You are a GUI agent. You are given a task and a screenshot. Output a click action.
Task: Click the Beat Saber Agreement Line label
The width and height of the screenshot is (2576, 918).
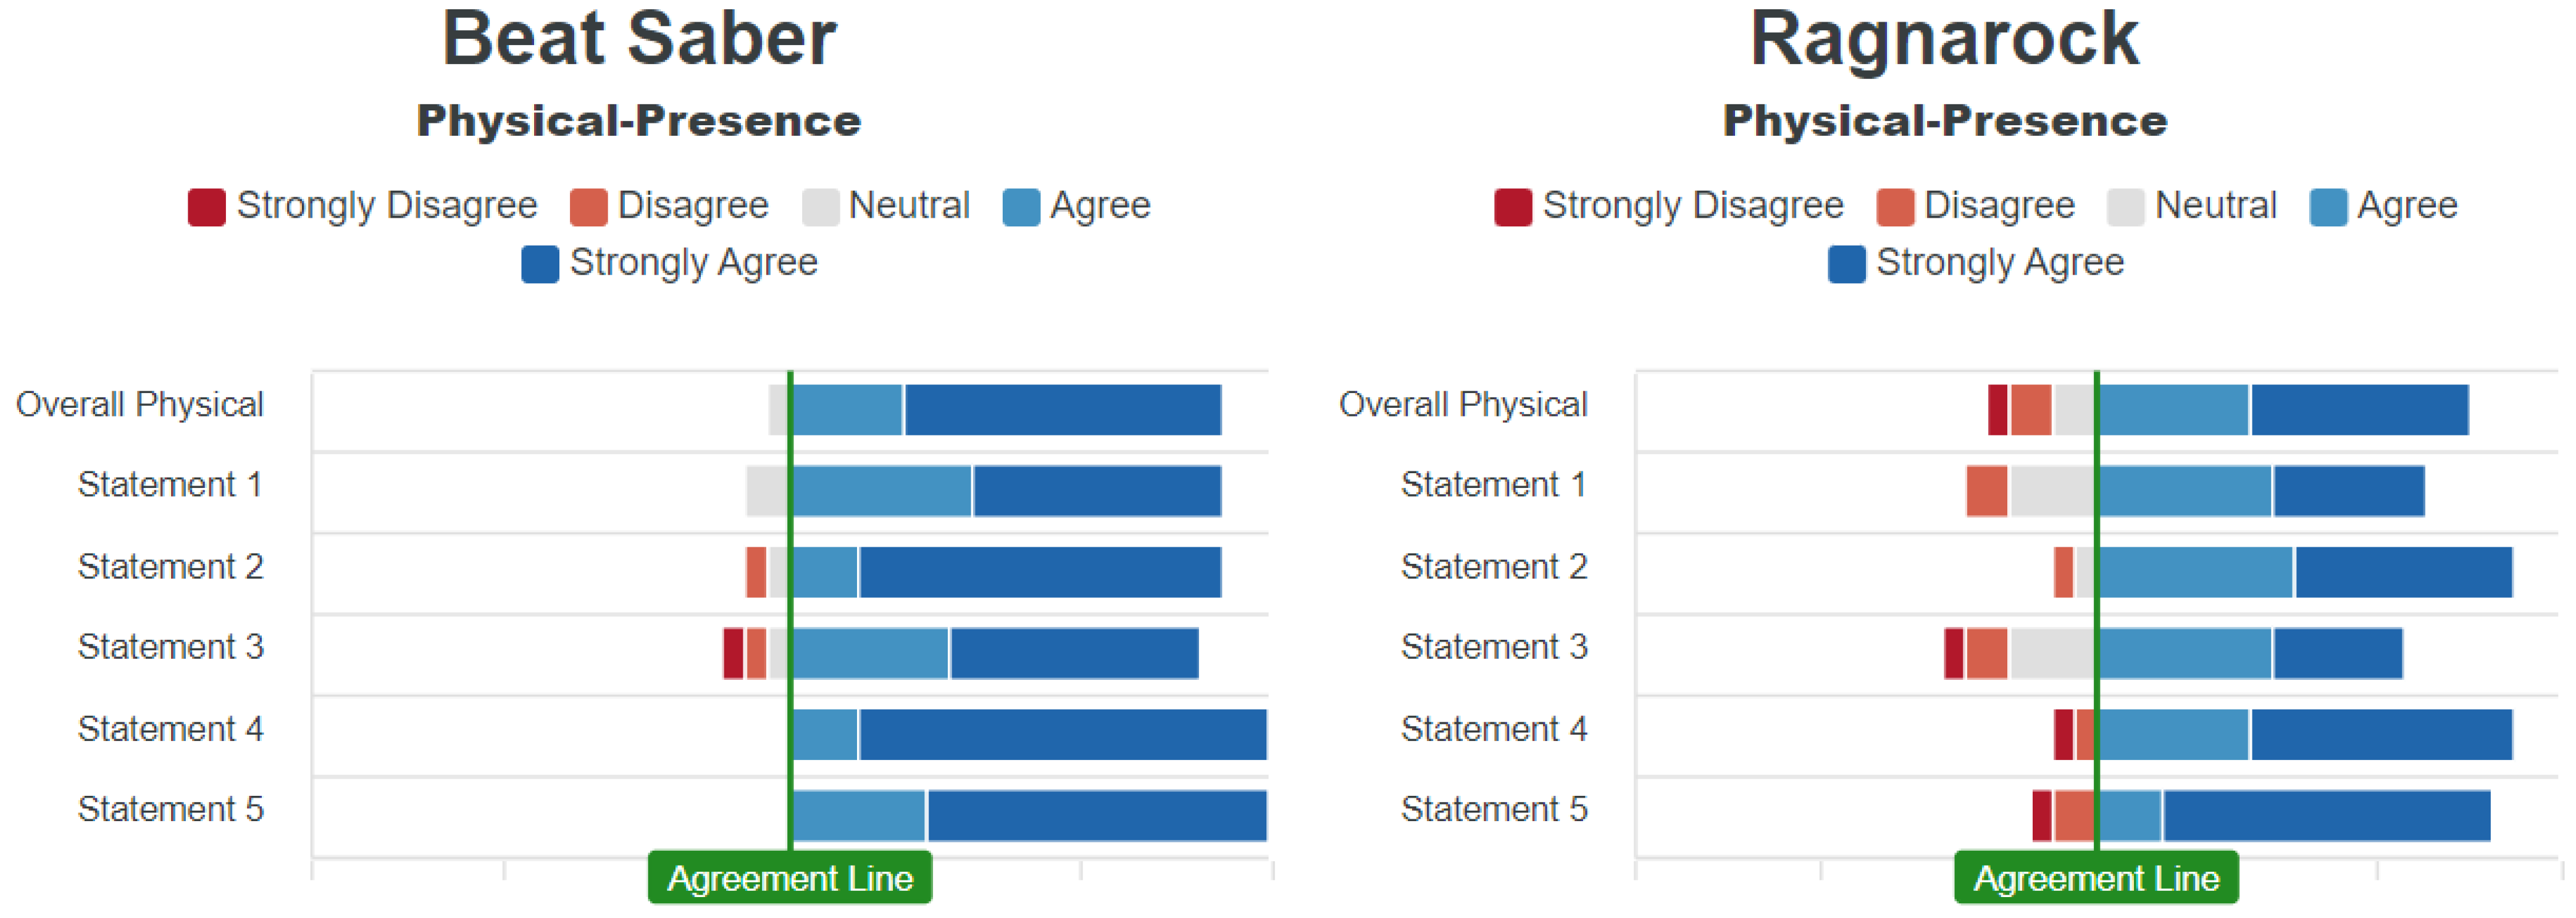pyautogui.click(x=790, y=878)
